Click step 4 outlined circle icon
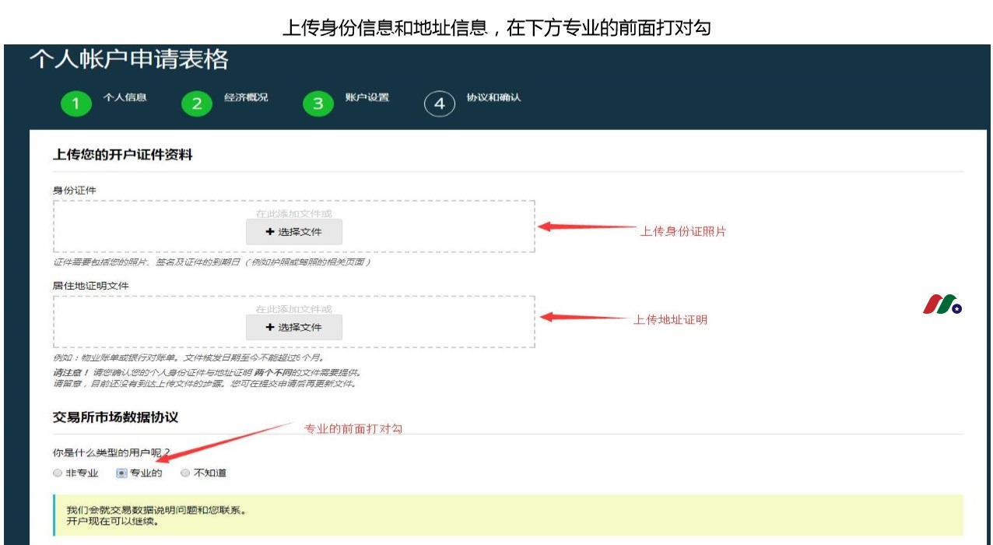993x545 pixels. click(439, 104)
